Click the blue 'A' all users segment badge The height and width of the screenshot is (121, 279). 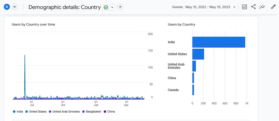(x=7, y=7)
